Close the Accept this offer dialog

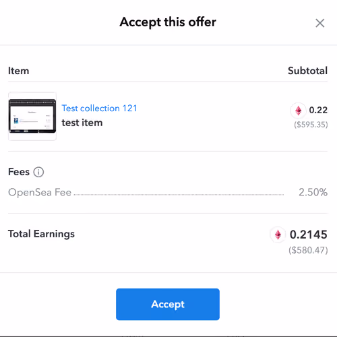tap(319, 23)
